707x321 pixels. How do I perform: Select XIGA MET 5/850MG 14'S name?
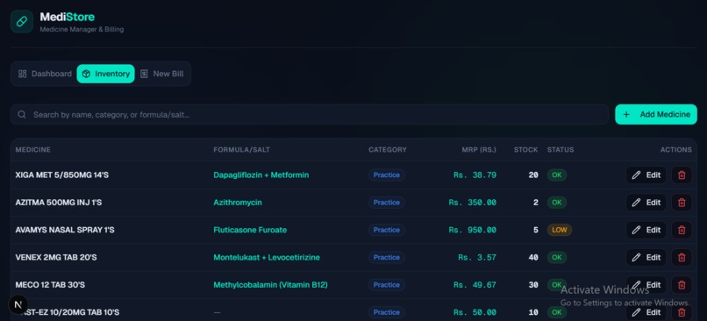tap(61, 175)
